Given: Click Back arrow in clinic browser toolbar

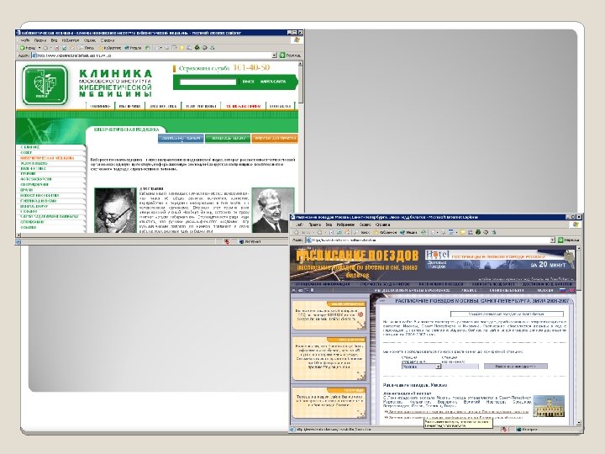Looking at the screenshot, I should click(24, 48).
